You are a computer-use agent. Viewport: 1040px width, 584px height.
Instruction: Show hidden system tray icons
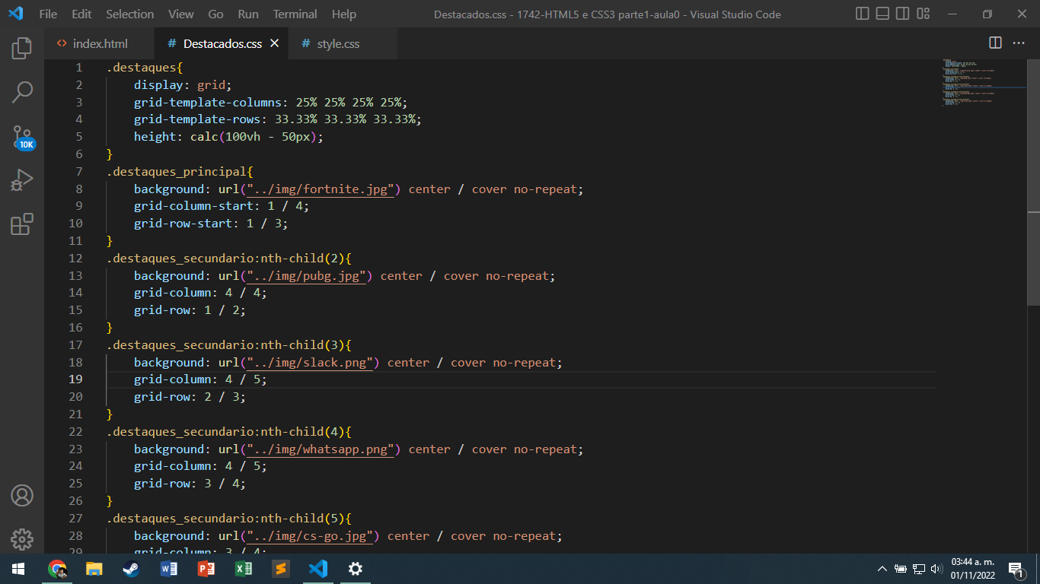[882, 569]
